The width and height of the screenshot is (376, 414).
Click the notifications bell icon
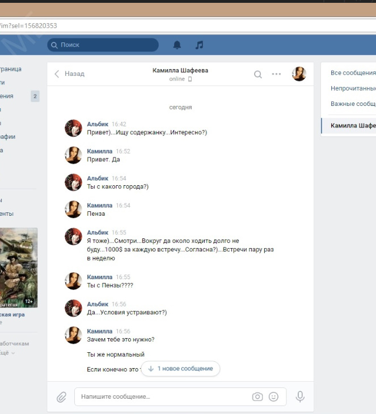[177, 45]
